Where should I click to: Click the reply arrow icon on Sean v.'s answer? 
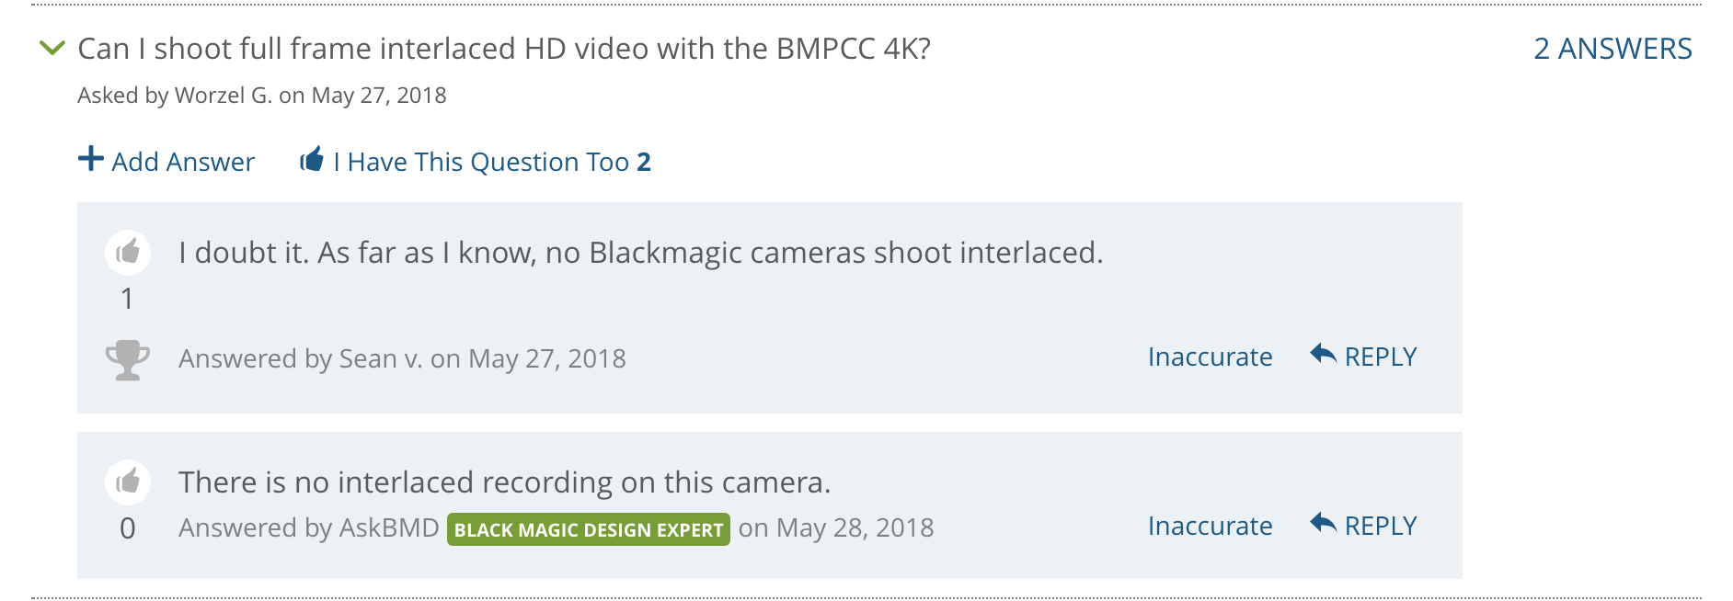[x=1323, y=355]
